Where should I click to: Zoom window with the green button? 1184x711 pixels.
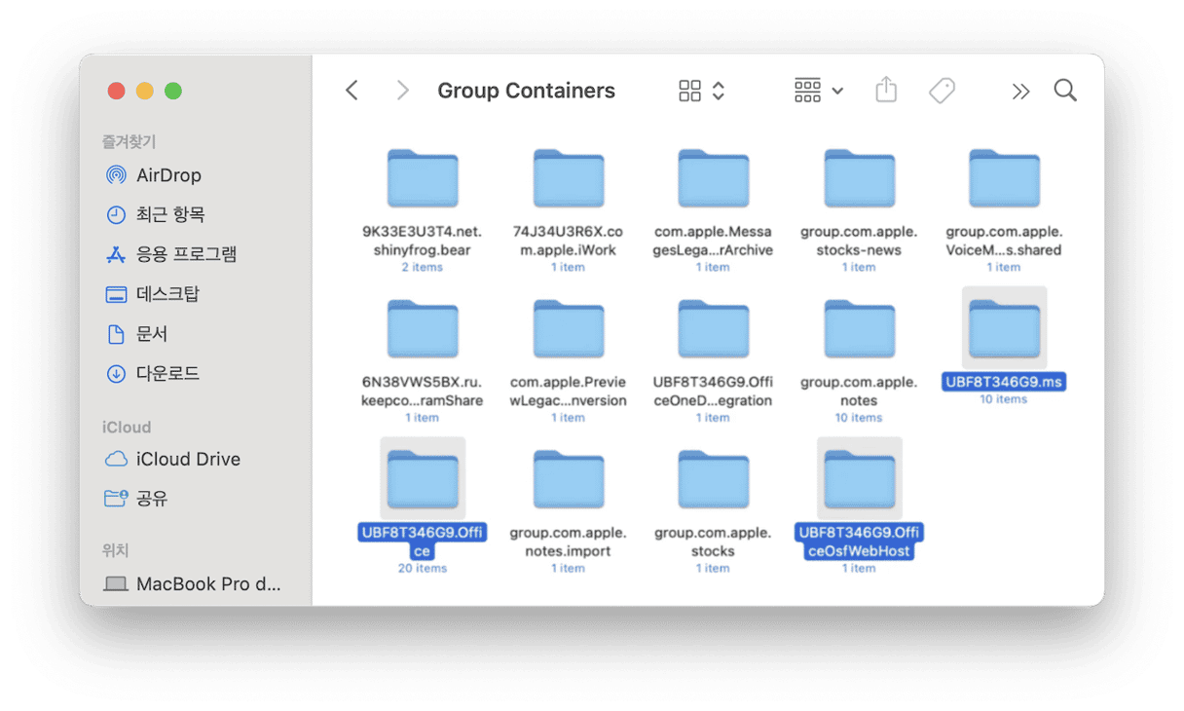(x=173, y=92)
